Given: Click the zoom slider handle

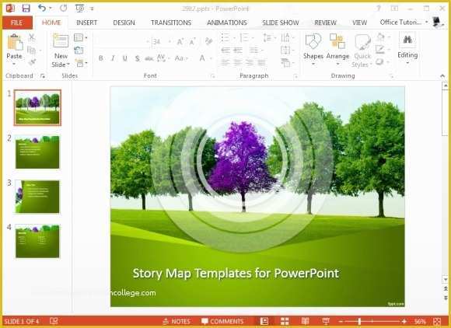Looking at the screenshot, I should 359,321.
